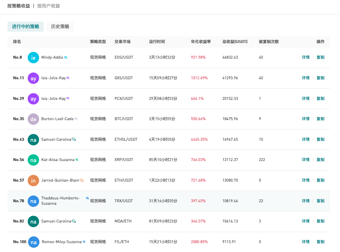Image resolution: width=340 pixels, height=252 pixels.
Task: Open 详情 for the BTC/USDT strategy
Action: (306, 119)
